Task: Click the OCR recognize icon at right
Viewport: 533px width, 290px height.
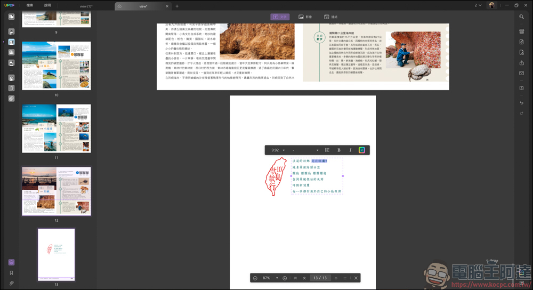Action: 521,31
